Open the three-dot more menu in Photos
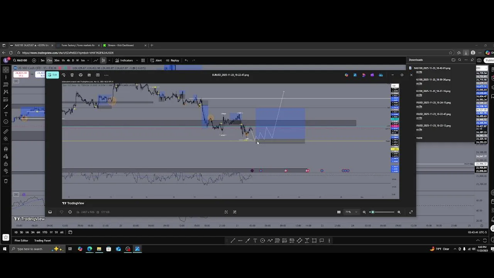494x278 pixels. (x=106, y=75)
